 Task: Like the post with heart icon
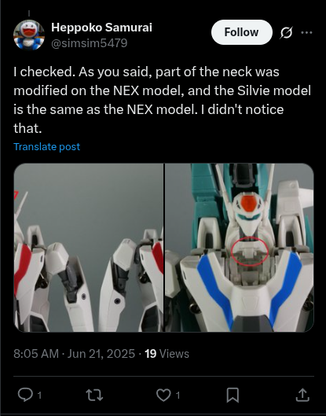coord(163,395)
